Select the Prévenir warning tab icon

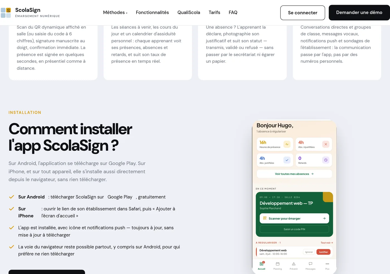294,264
